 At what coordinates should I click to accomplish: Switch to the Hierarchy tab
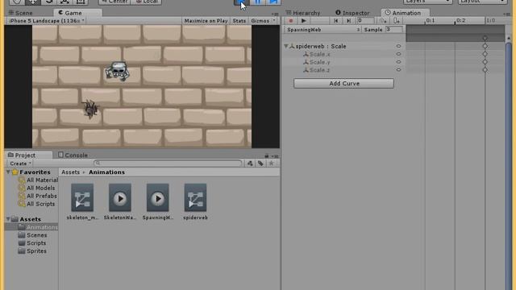[x=303, y=13]
